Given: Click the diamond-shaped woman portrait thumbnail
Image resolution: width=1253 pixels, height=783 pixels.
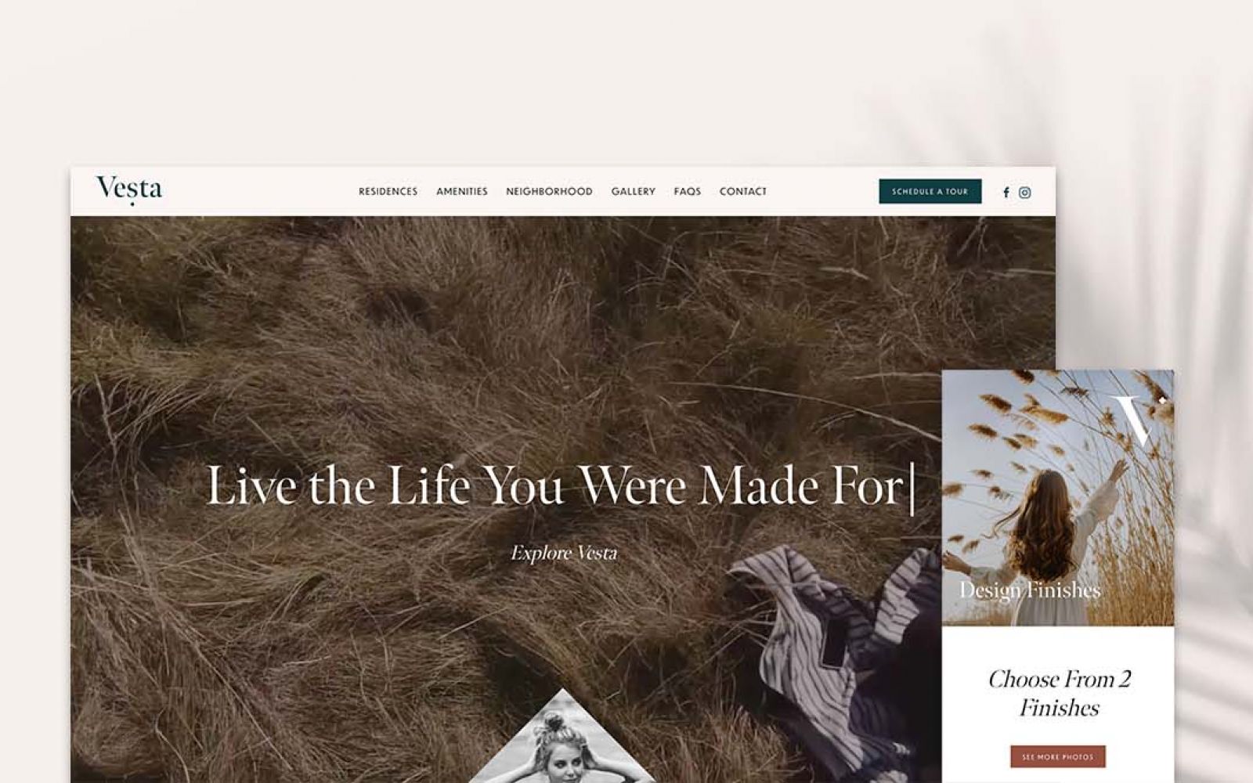Looking at the screenshot, I should pyautogui.click(x=562, y=740).
